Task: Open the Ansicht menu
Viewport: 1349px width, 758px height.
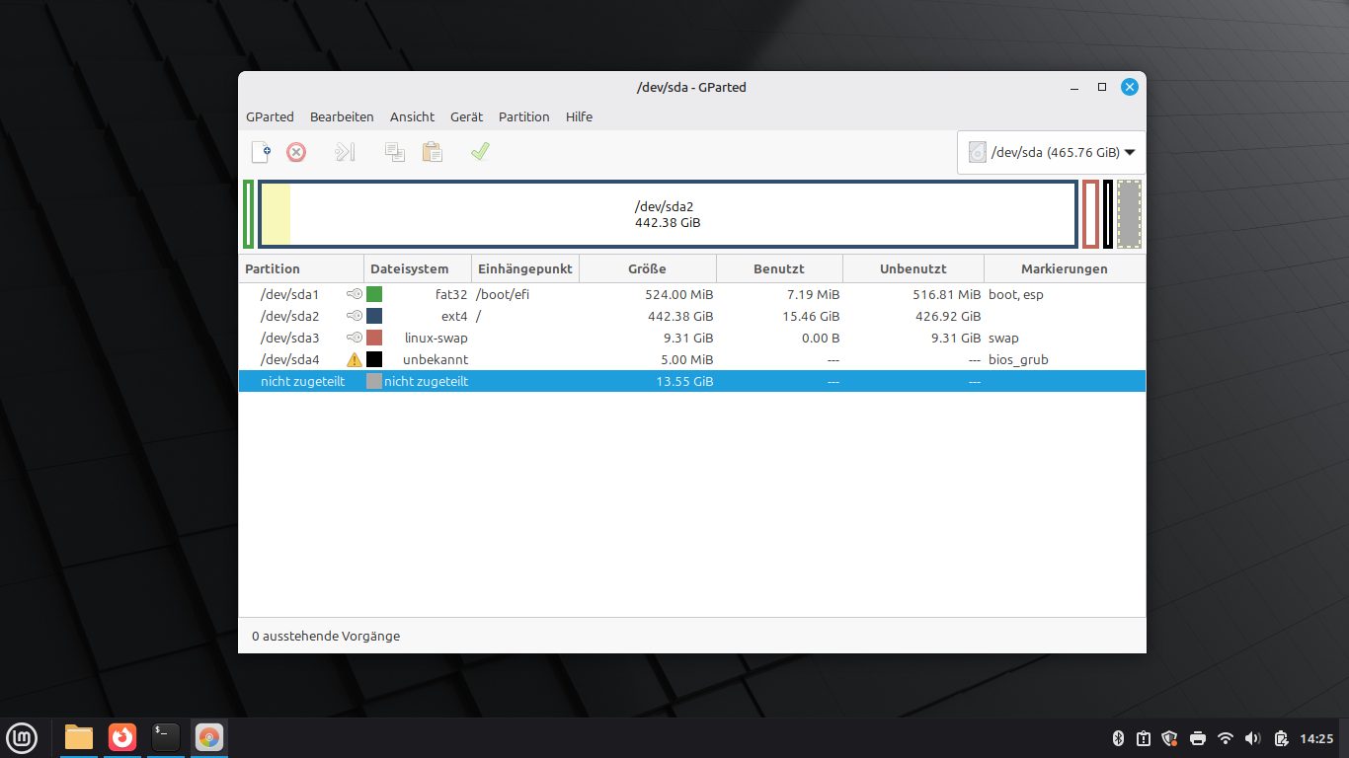Action: [x=412, y=116]
